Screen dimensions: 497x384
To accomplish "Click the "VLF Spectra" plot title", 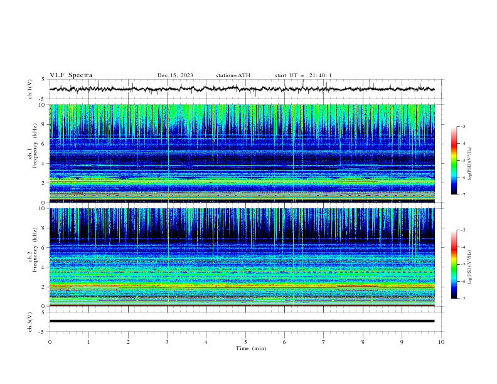I will (x=71, y=75).
